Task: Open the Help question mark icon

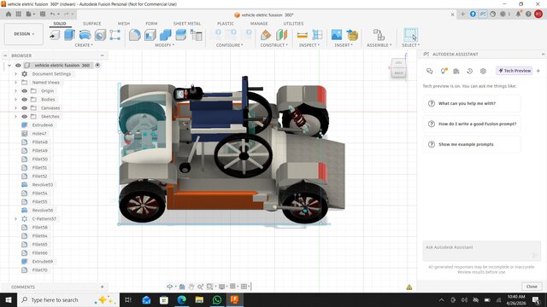Action: pyautogui.click(x=528, y=14)
